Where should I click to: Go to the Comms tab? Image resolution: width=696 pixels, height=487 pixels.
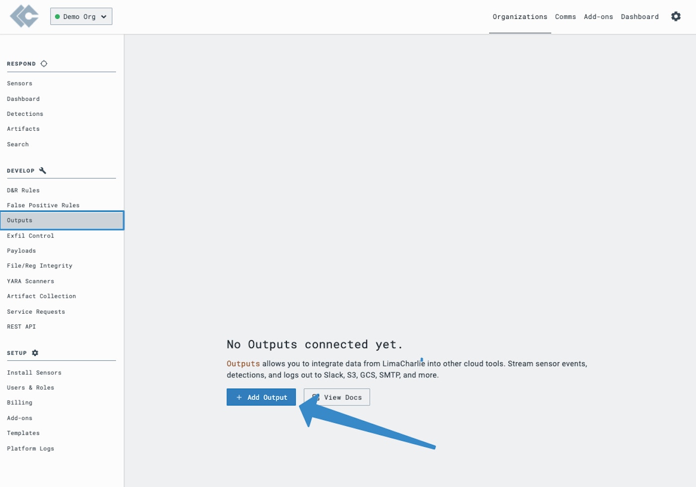click(x=565, y=17)
